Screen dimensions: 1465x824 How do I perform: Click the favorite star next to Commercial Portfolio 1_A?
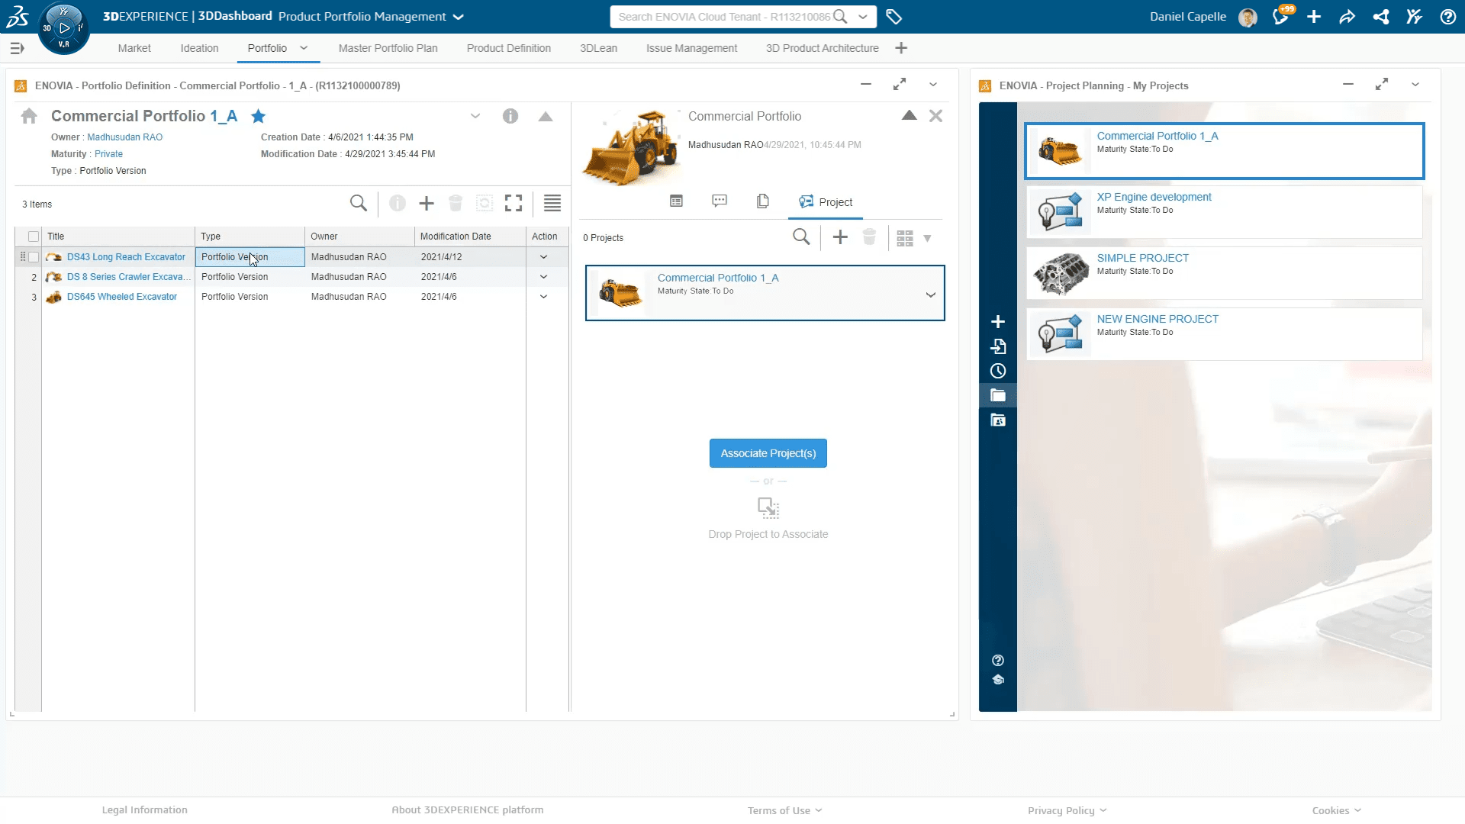[x=259, y=117]
